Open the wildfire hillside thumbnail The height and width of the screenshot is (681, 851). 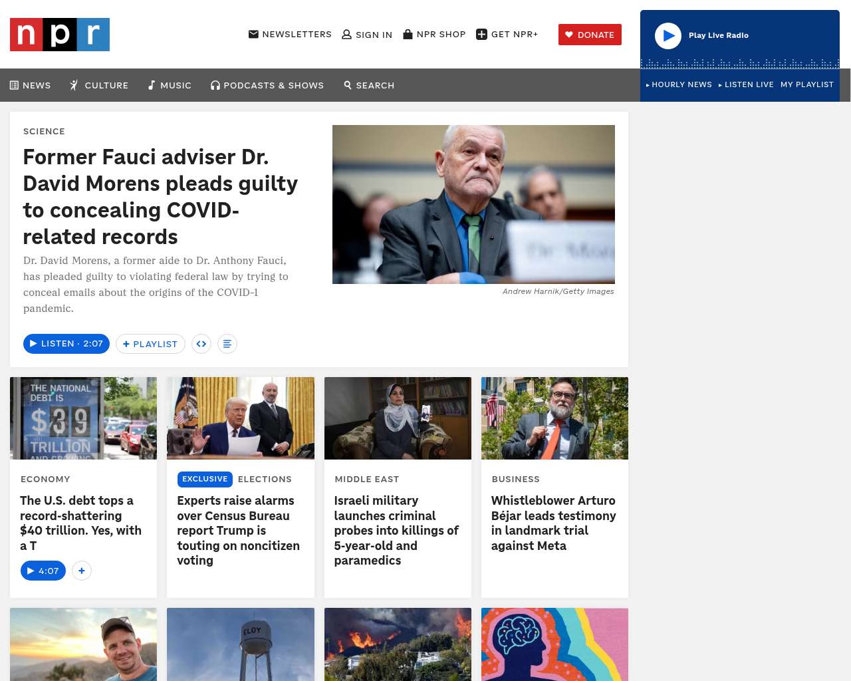398,644
